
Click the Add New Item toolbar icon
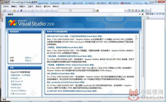click(9, 10)
